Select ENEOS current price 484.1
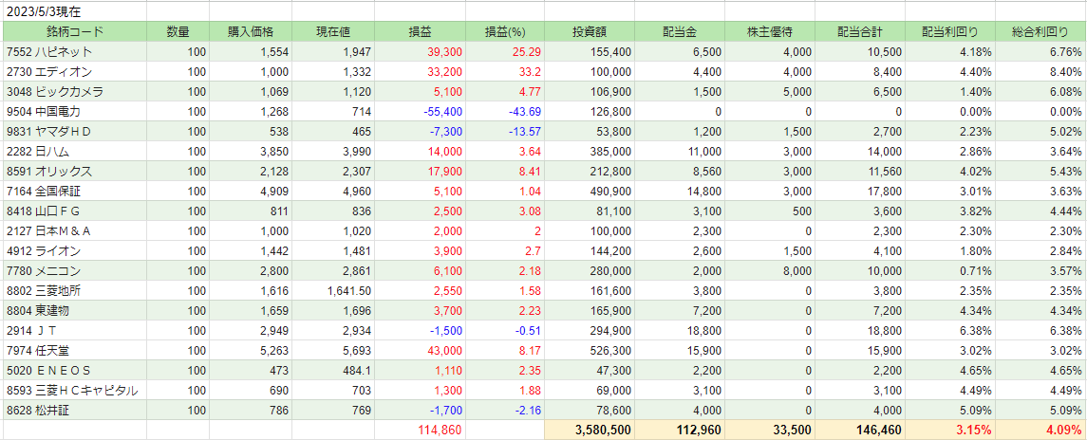This screenshot has width=1087, height=440. pos(333,370)
